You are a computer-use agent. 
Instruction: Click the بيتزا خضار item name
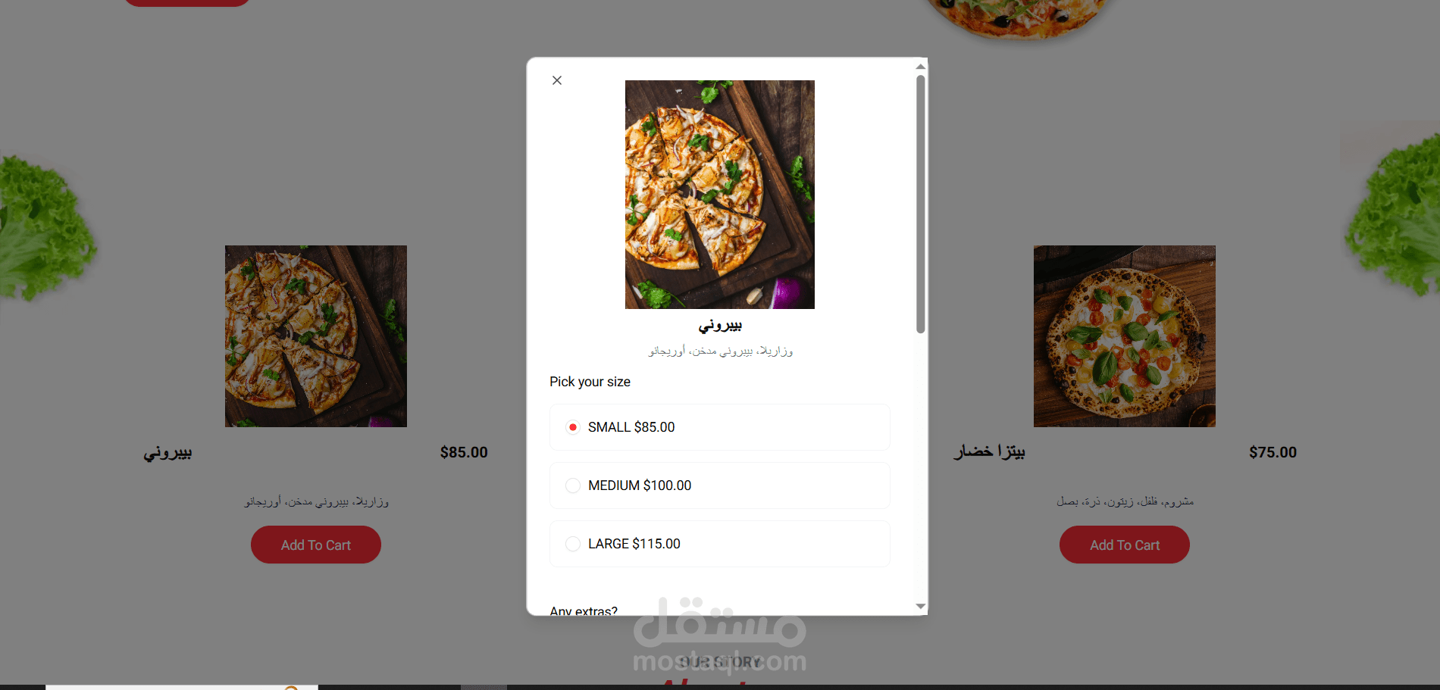[989, 451]
